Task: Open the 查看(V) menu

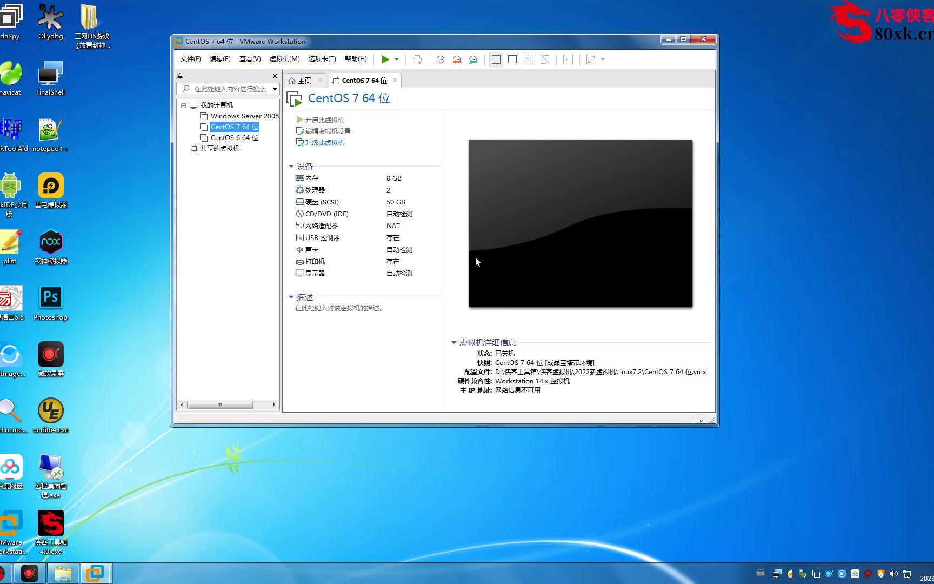Action: tap(250, 59)
